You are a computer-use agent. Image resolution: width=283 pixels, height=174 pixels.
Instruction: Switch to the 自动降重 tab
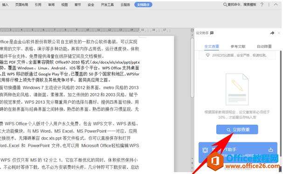coord(264,47)
